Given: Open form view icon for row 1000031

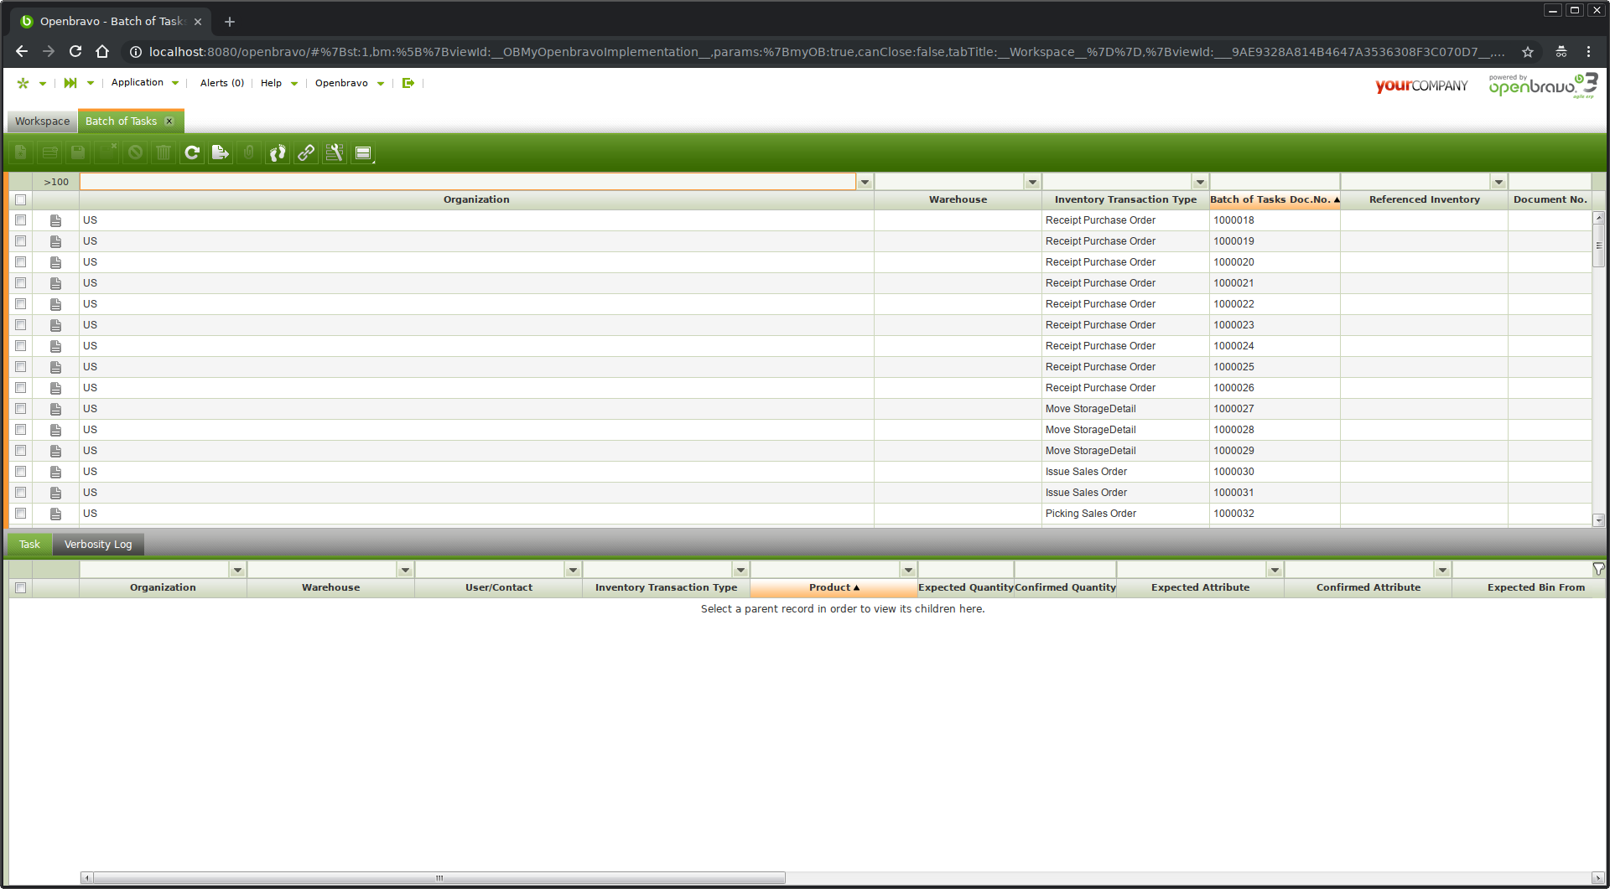Looking at the screenshot, I should click(x=55, y=493).
